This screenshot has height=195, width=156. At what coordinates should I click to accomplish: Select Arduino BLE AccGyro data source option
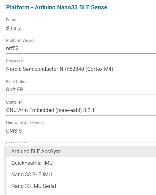[81, 151]
